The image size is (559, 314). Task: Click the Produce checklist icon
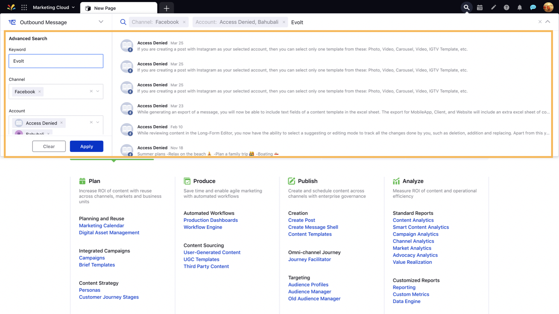187,181
